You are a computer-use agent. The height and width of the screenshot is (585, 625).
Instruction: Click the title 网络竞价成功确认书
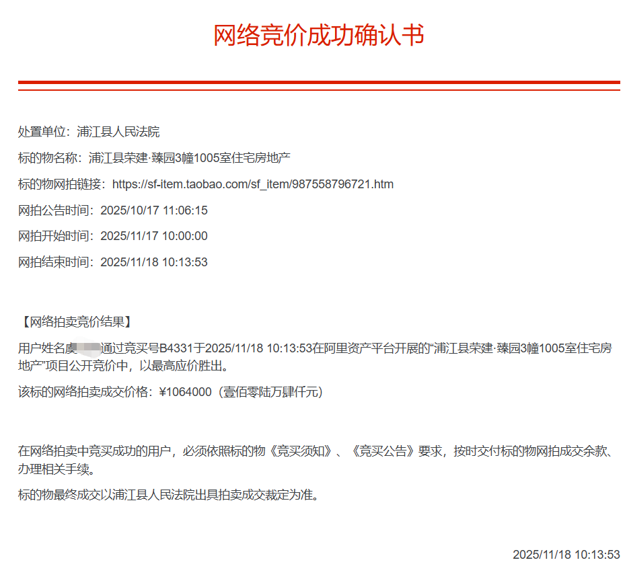(x=319, y=35)
